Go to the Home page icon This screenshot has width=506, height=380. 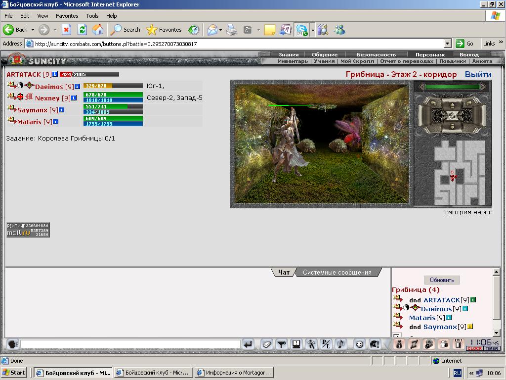point(98,30)
